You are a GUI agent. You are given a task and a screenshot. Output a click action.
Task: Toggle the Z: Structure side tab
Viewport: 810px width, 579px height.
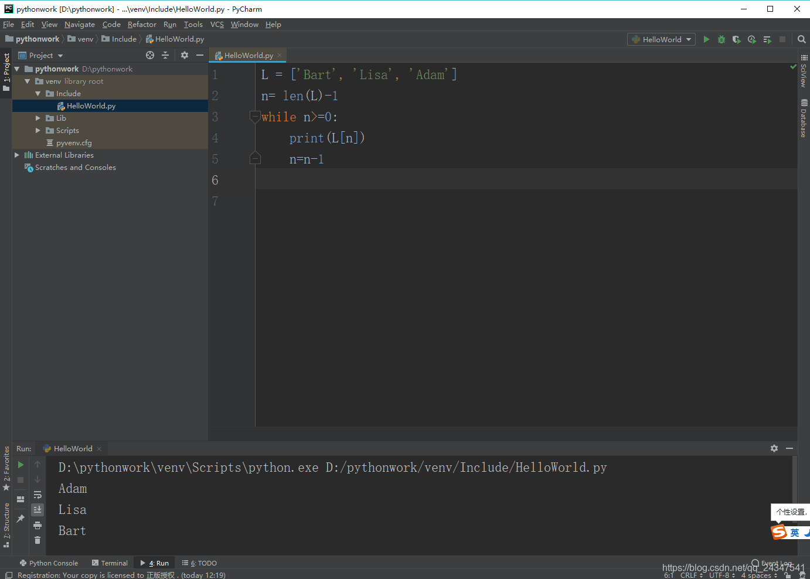pos(6,525)
